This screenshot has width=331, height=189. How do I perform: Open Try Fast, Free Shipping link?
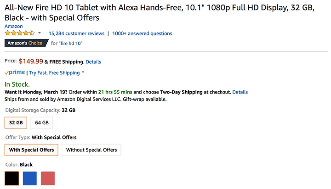[54, 72]
